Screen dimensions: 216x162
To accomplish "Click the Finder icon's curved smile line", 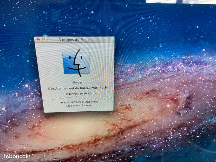I will 76,68.
